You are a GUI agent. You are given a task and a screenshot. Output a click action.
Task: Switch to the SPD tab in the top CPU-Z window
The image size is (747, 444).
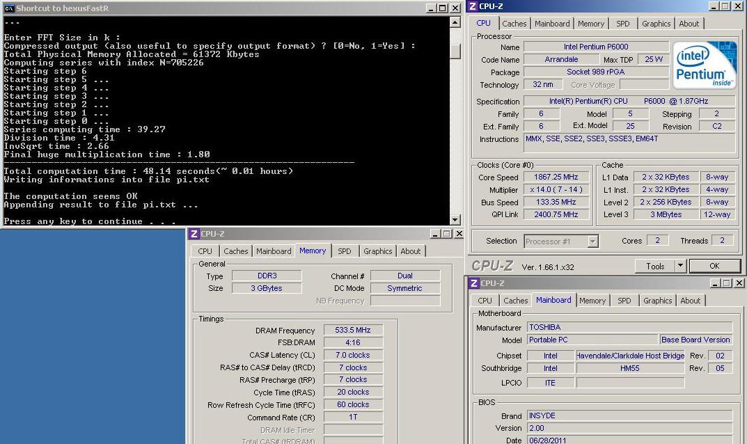(622, 24)
